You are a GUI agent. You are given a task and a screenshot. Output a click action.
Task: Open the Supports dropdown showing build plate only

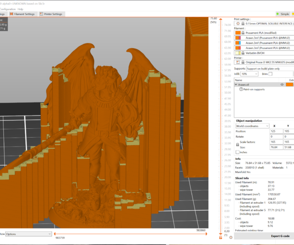[270, 69]
